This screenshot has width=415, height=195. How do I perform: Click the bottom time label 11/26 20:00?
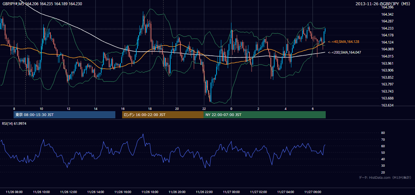[x=177, y=192]
